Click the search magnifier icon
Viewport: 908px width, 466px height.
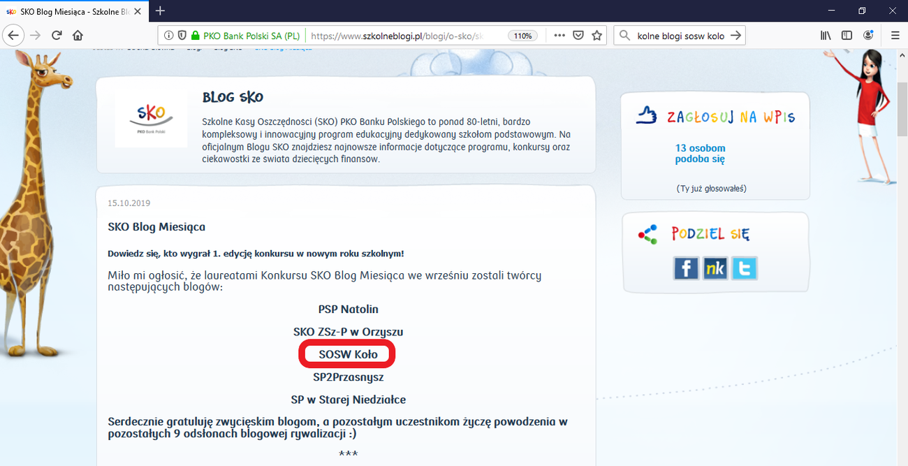624,36
